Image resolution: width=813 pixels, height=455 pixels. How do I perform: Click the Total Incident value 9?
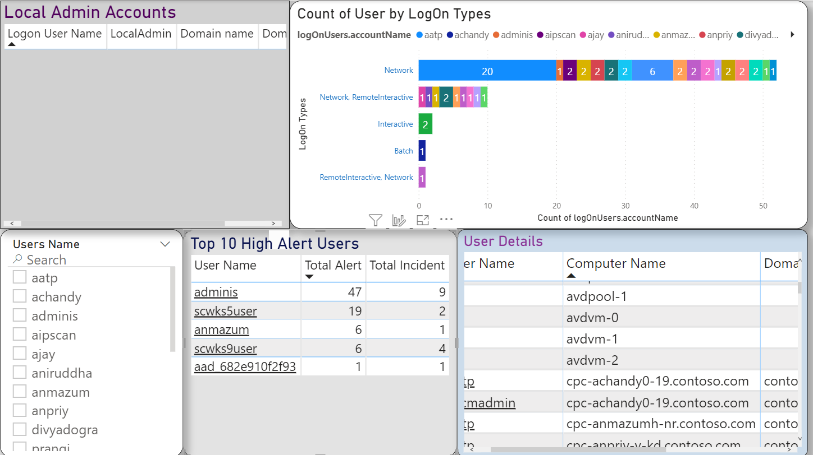(442, 292)
